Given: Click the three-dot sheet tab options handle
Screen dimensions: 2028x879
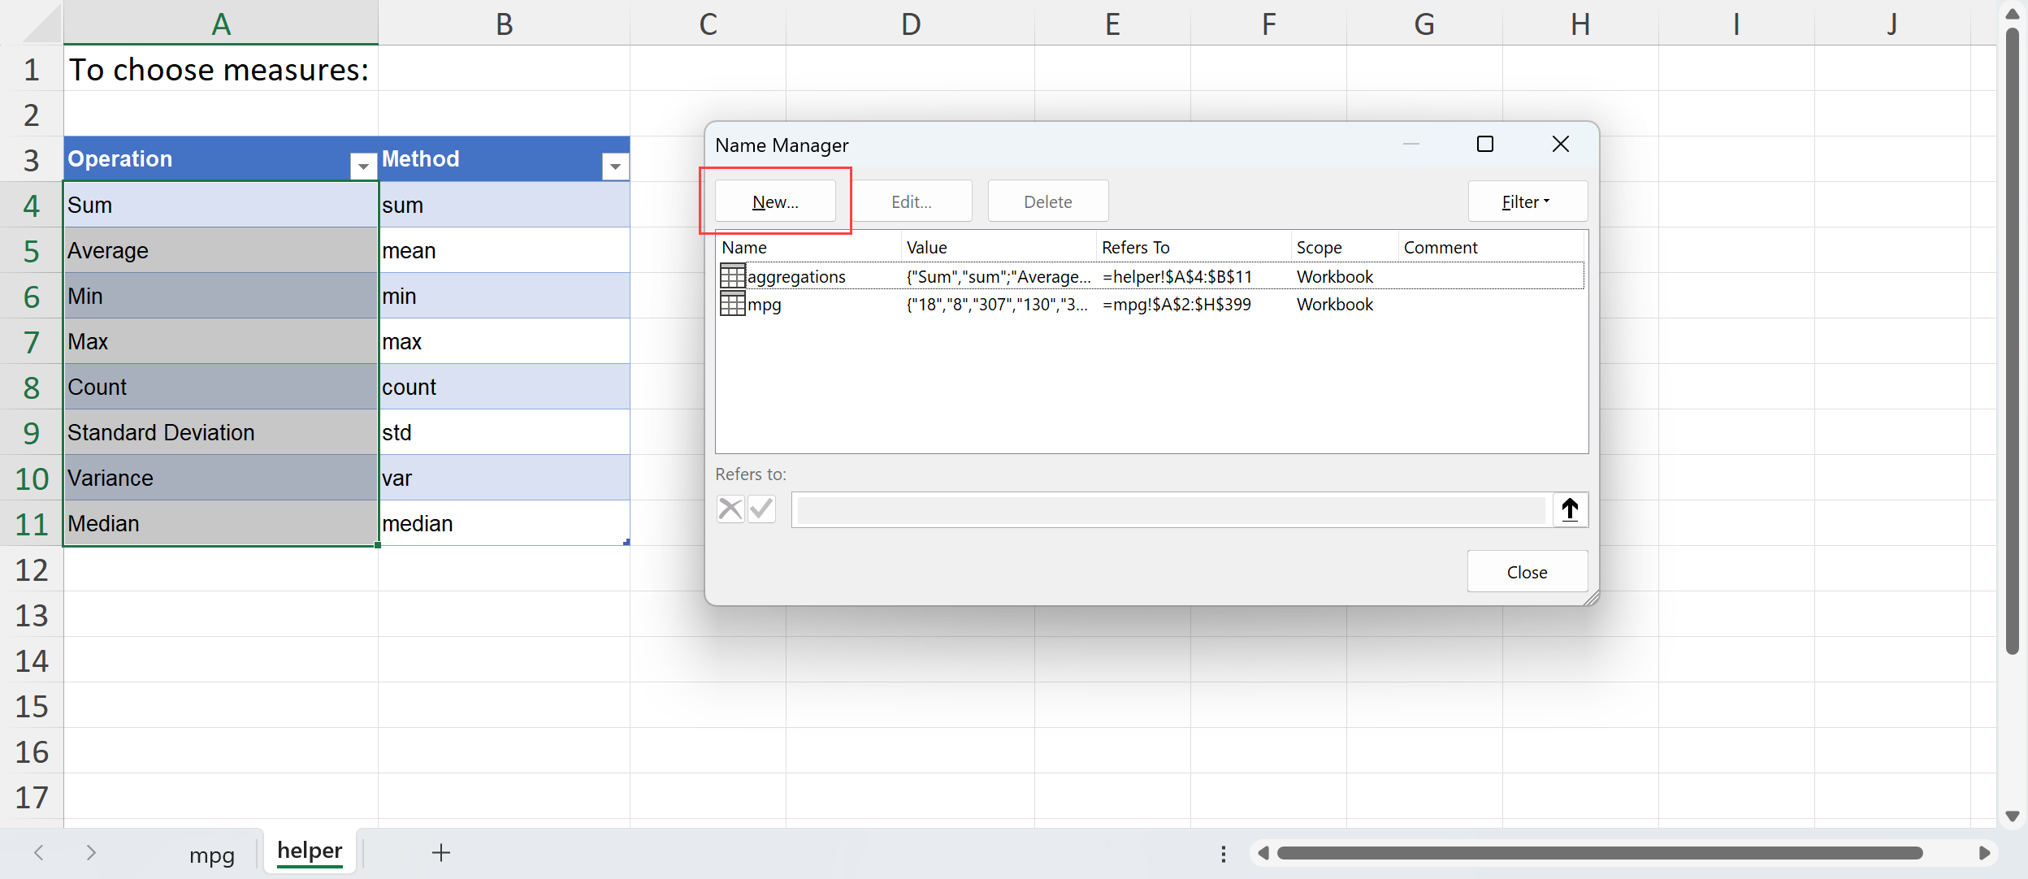Looking at the screenshot, I should (x=1223, y=853).
